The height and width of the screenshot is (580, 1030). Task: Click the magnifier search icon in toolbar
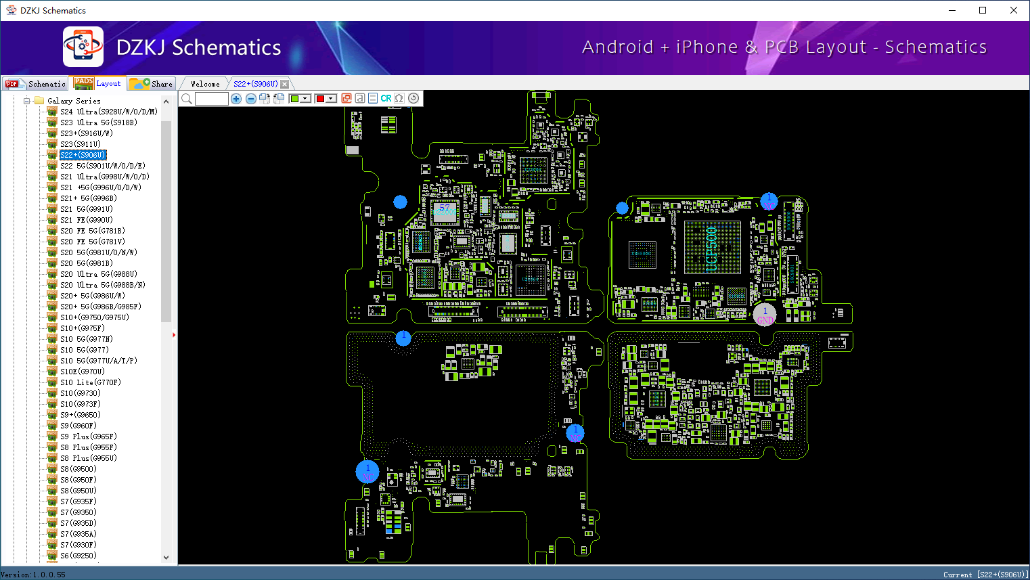(187, 99)
